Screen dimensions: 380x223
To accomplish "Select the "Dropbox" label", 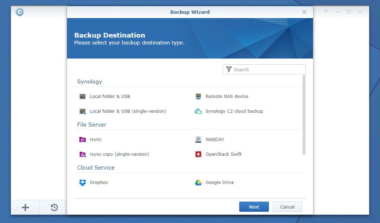I will point(99,182).
